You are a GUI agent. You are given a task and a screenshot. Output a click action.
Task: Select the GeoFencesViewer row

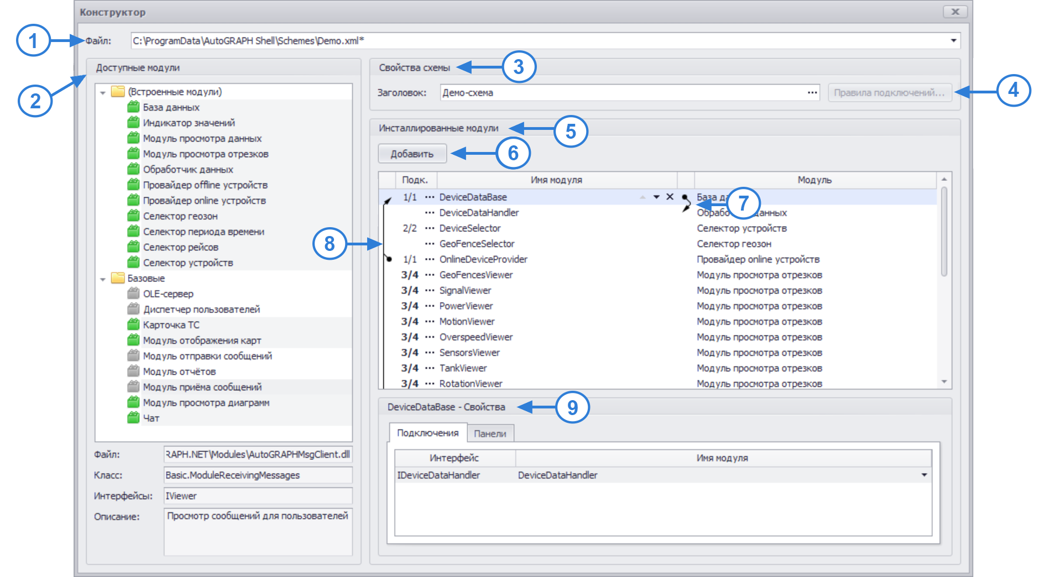(x=658, y=275)
